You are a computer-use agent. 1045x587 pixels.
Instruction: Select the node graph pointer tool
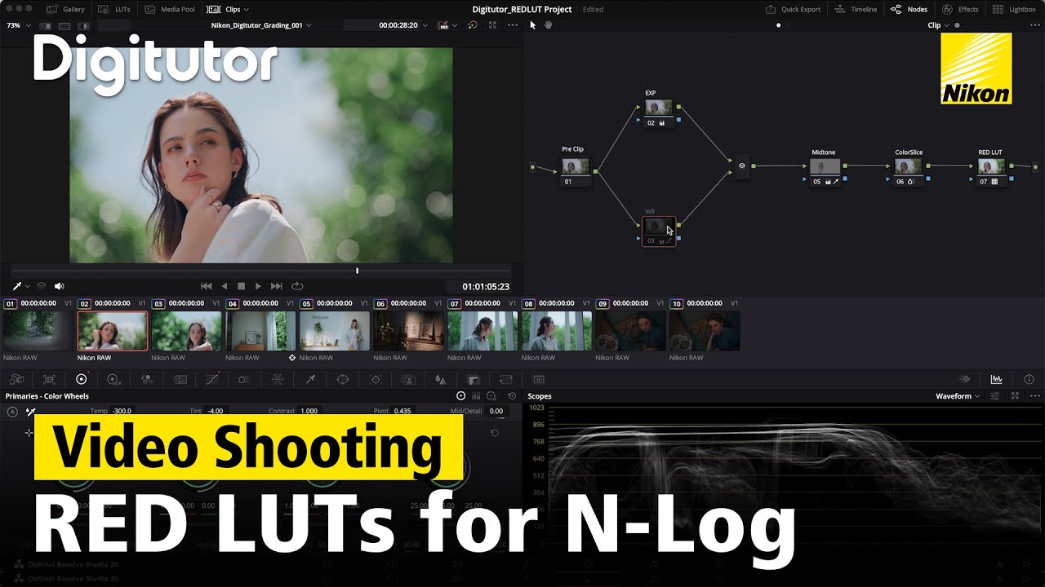coord(532,25)
